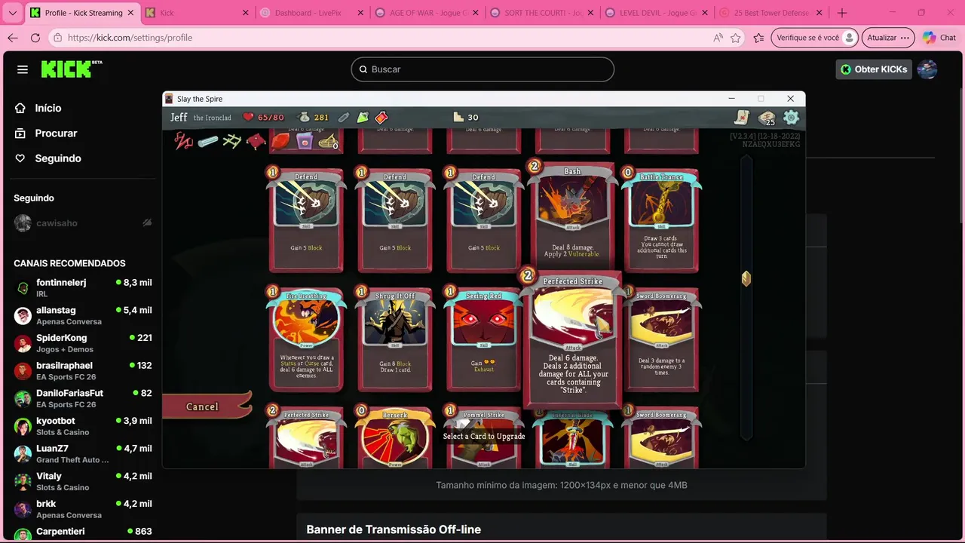Inspect the pale blue cylinder relic
This screenshot has width=965, height=543.
(208, 141)
